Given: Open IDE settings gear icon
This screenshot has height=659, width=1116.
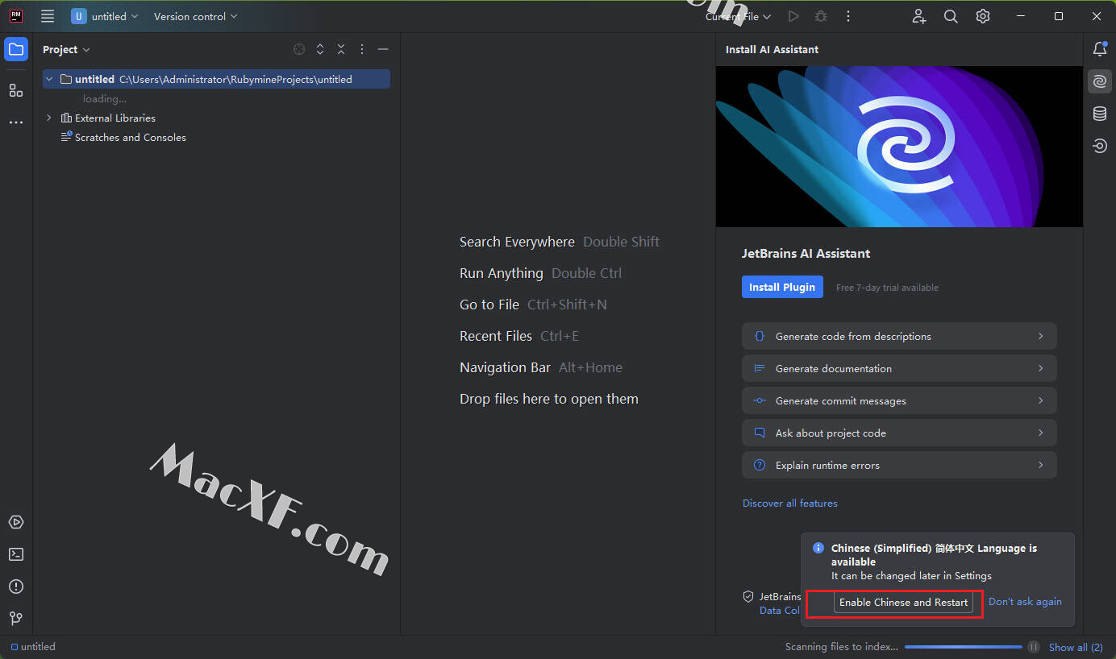Looking at the screenshot, I should [x=982, y=16].
